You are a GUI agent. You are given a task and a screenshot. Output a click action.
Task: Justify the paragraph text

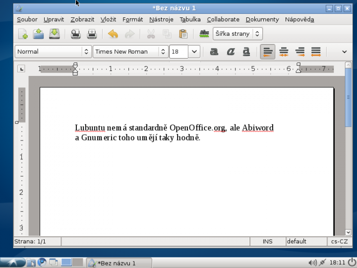coord(316,52)
